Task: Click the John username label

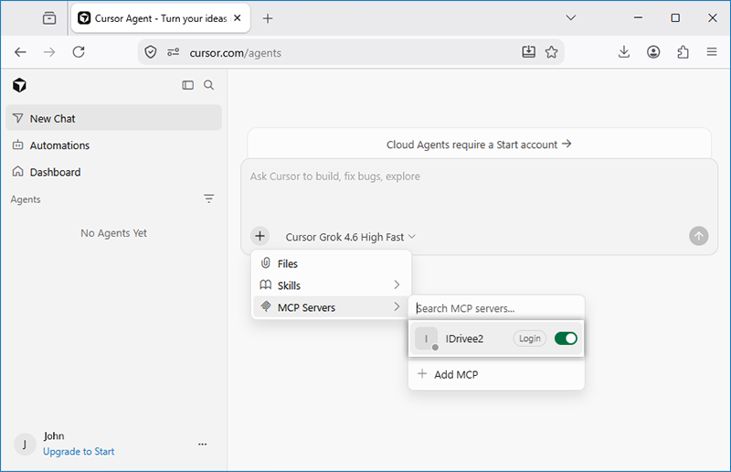Action: (x=54, y=436)
